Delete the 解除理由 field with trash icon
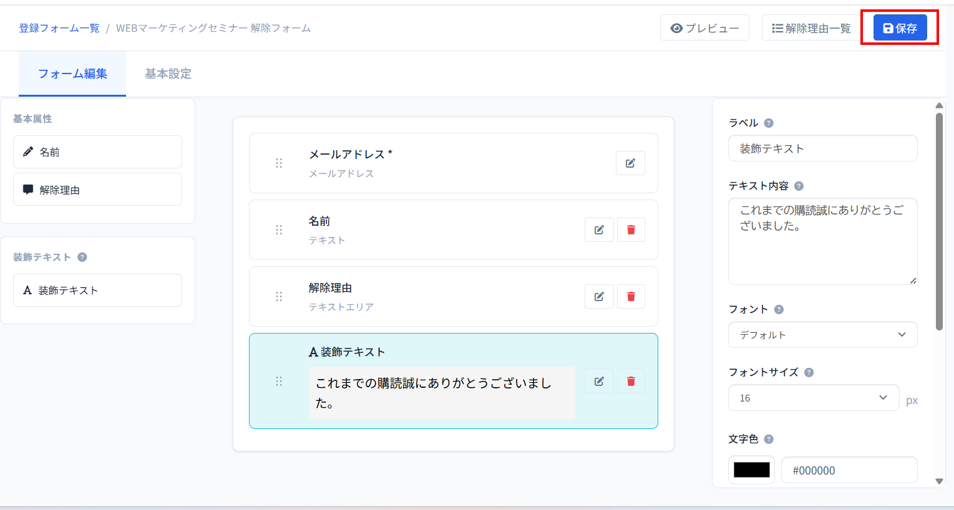The image size is (954, 510). (631, 297)
